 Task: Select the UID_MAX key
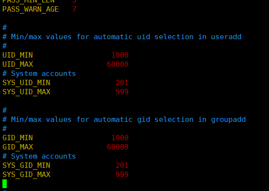[18, 65]
